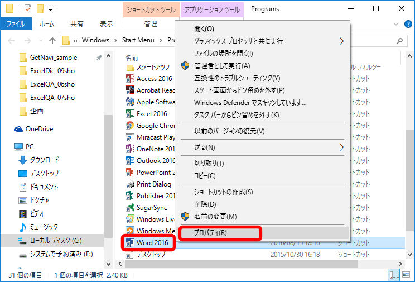The image size is (415, 282).
Task: Select the ExcelDic_09sho folder
Action: 52,71
